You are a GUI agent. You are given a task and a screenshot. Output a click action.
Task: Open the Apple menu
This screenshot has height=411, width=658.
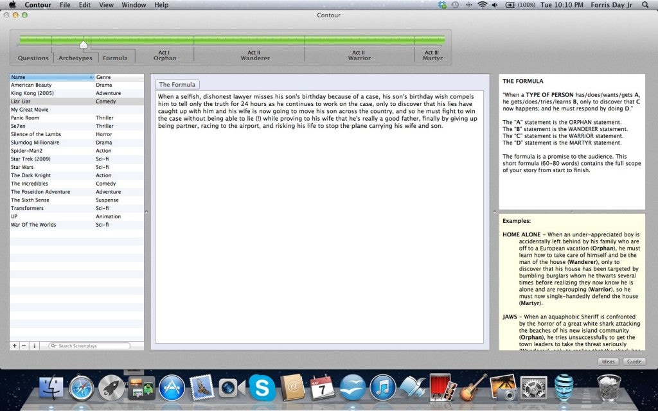click(x=12, y=5)
